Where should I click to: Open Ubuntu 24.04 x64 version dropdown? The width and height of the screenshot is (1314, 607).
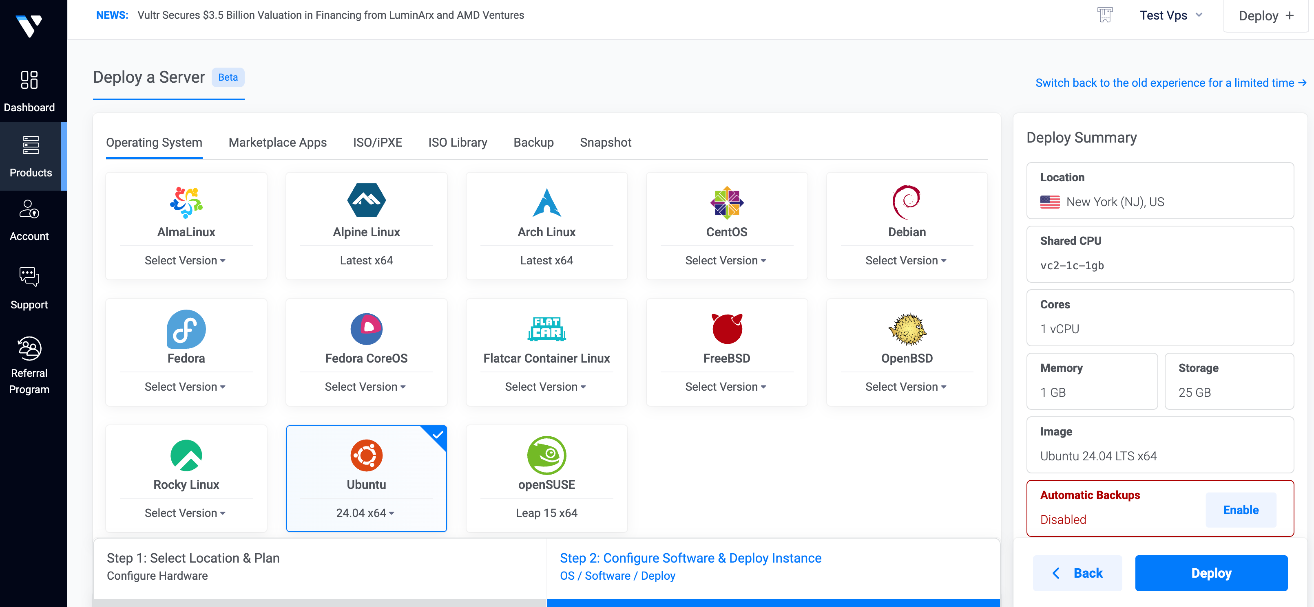coord(365,513)
